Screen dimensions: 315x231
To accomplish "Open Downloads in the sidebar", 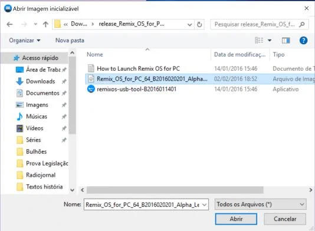I will pos(40,81).
